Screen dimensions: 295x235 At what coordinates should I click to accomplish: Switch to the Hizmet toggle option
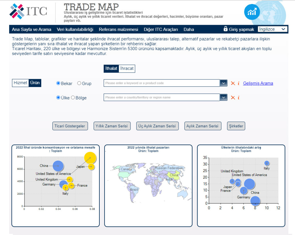(x=20, y=83)
